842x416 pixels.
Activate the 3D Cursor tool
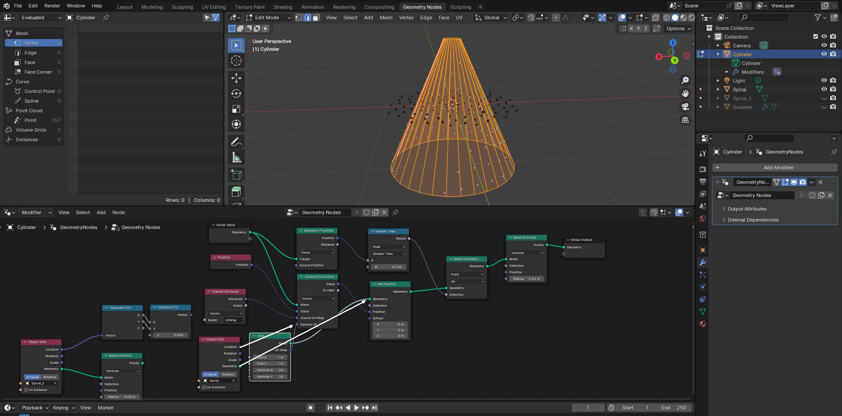click(x=236, y=61)
